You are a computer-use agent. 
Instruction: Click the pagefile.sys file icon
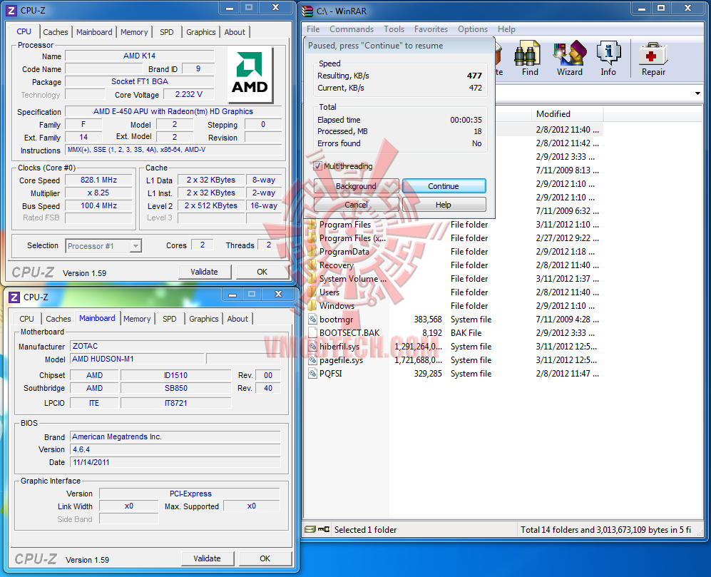(312, 360)
